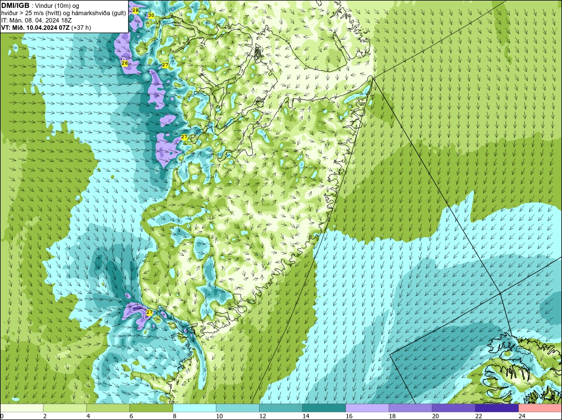562x420 pixels.
Task: Click the "DMI/IGB : Vindur (10m) og" title line
Action: tap(40, 6)
